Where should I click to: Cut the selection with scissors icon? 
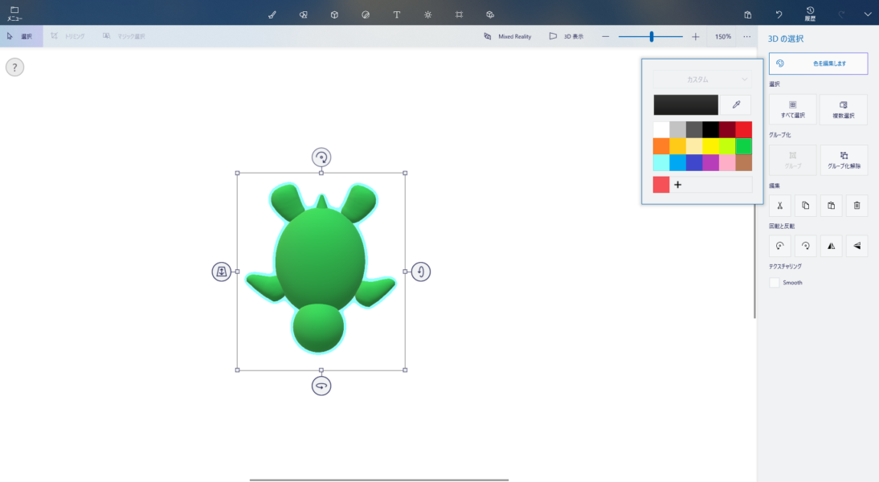pos(780,206)
